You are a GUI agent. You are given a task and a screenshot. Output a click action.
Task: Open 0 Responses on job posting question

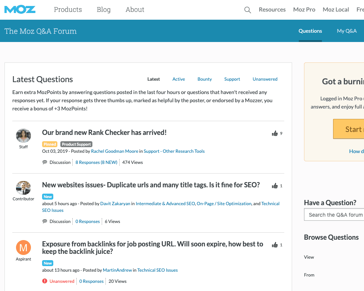91,281
